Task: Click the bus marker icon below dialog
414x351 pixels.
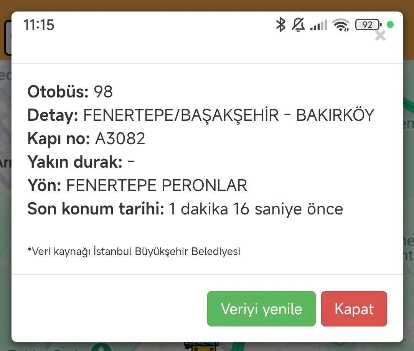Action: click(201, 346)
